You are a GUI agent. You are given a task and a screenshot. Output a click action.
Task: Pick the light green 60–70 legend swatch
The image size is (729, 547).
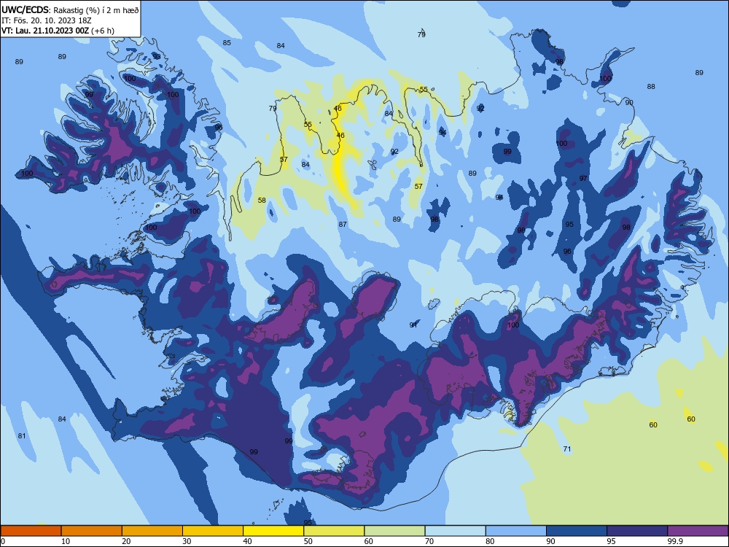click(394, 531)
